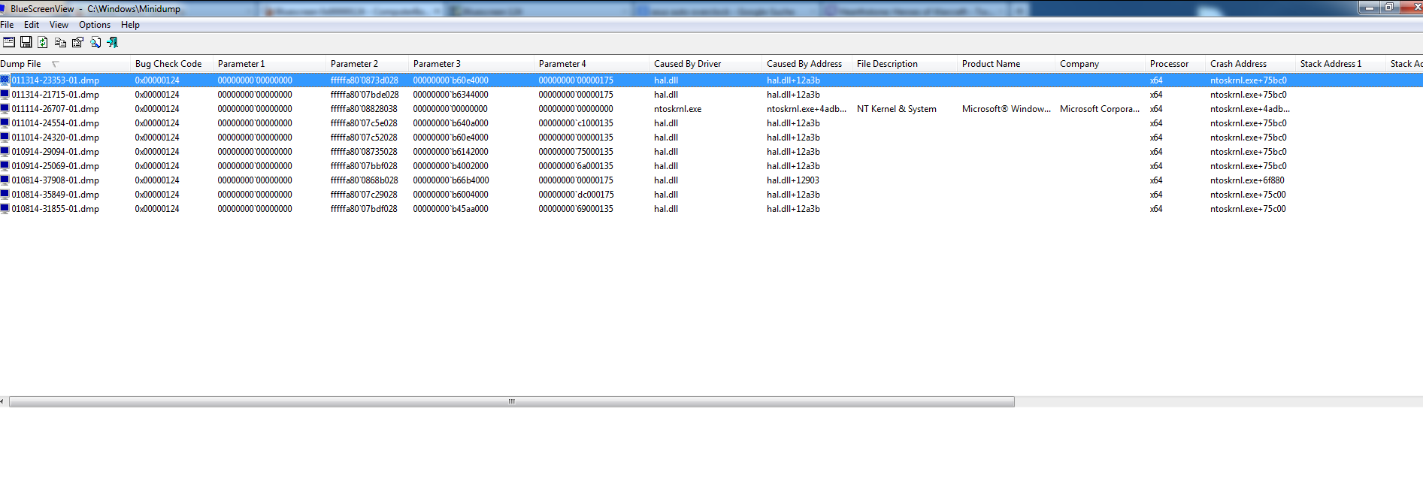
Task: Click the file icon of 010914-25069-01.dmp
Action: pyautogui.click(x=5, y=166)
